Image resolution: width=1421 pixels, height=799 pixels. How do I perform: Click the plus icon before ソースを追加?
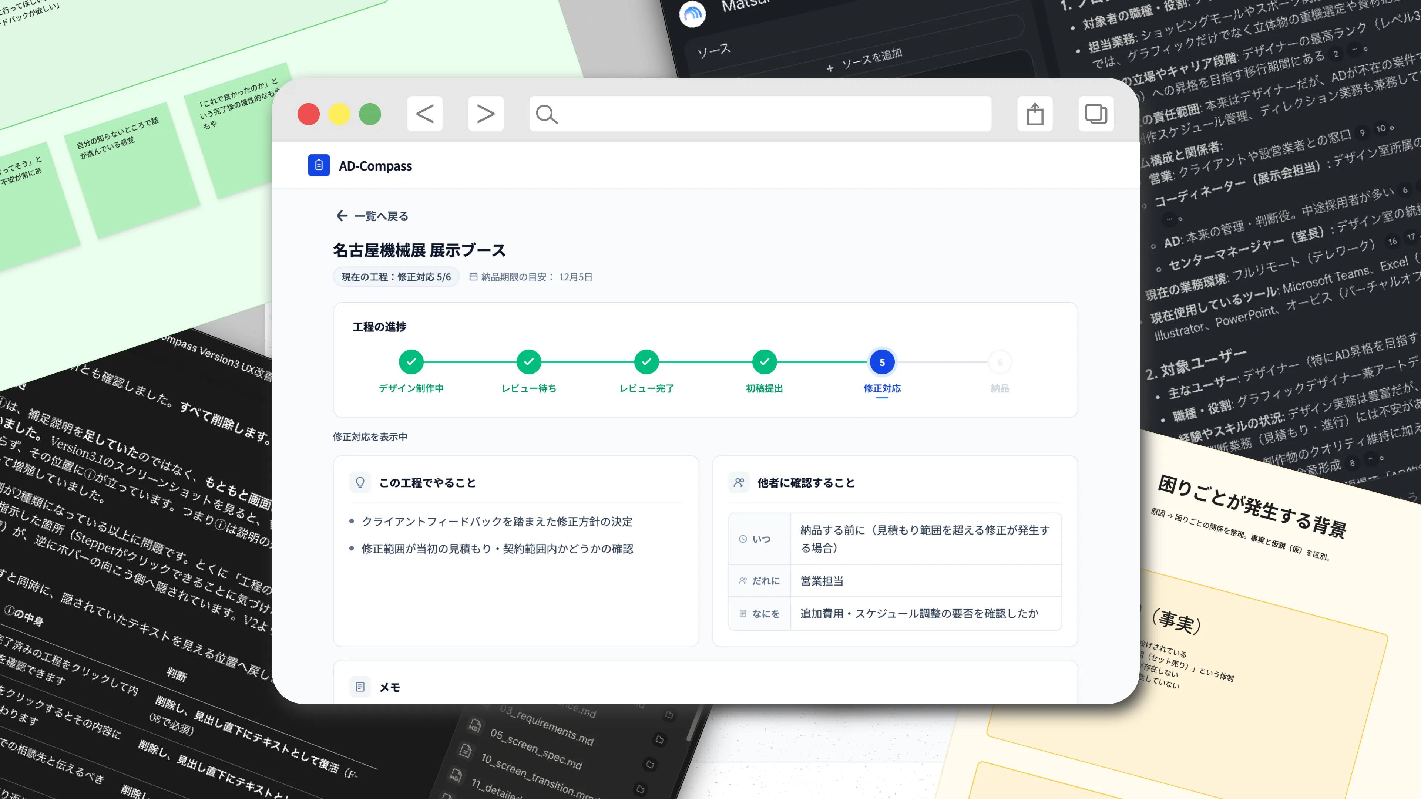click(830, 68)
